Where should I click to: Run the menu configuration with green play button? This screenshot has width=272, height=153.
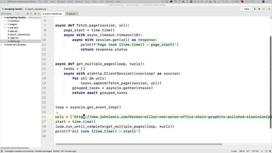click(255, 9)
